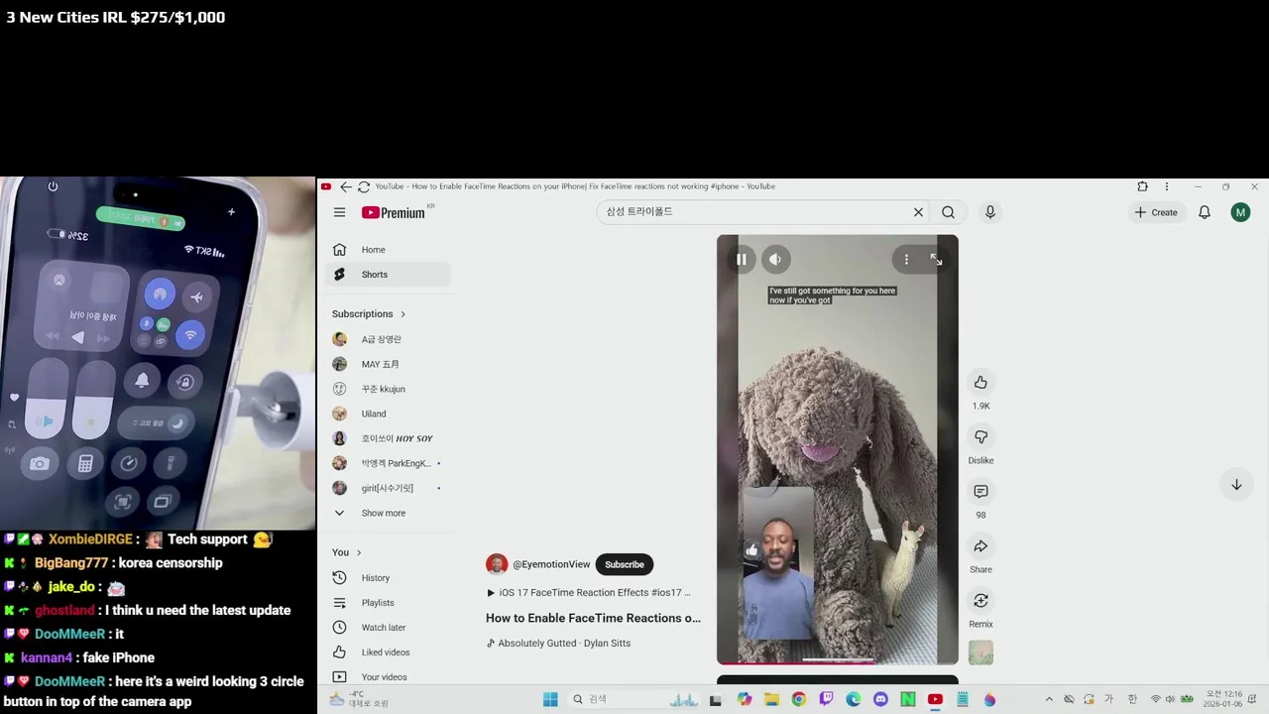Open the YouTube app taskbar icon
Screen dimensions: 1269x714
[x=935, y=699]
